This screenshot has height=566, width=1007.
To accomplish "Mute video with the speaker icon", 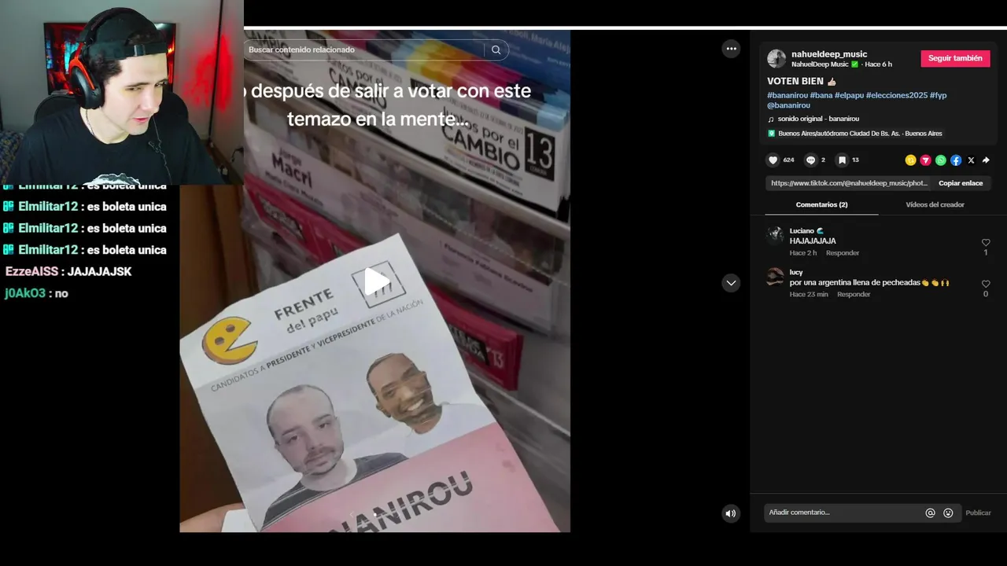I will [731, 513].
